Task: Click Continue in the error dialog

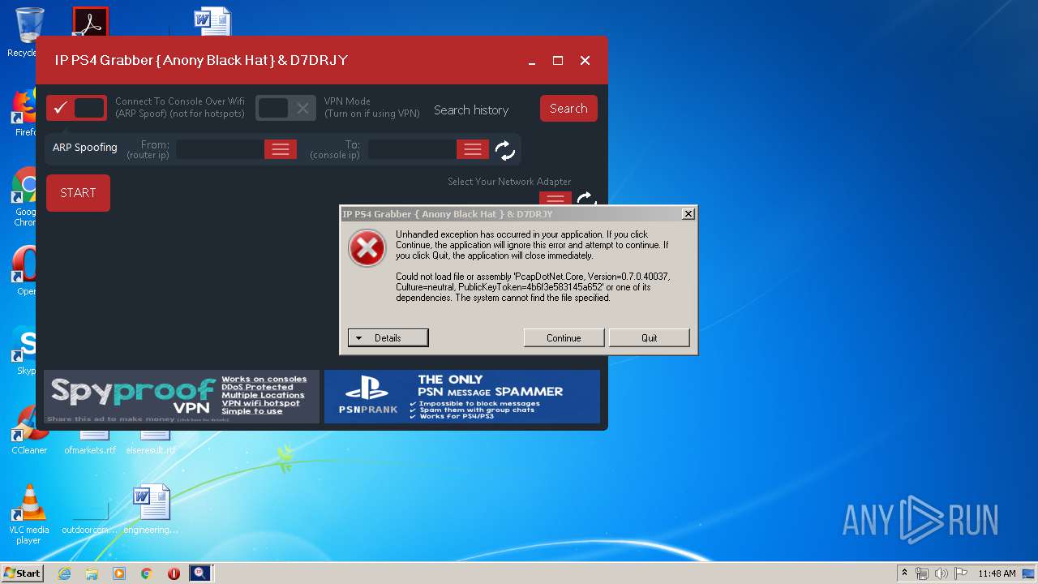Action: click(564, 337)
